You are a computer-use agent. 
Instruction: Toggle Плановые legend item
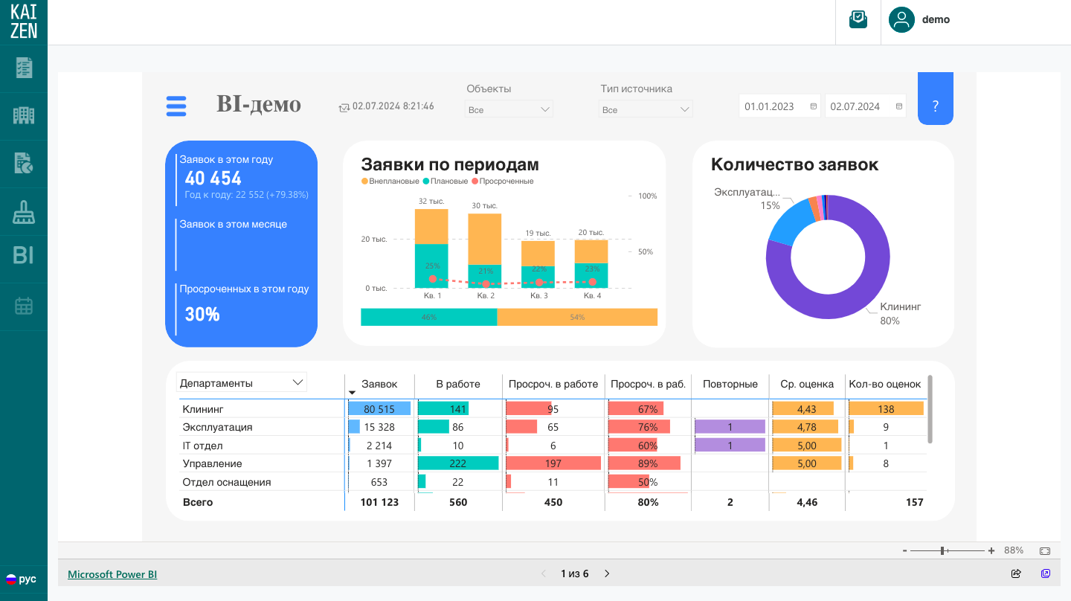coord(446,181)
